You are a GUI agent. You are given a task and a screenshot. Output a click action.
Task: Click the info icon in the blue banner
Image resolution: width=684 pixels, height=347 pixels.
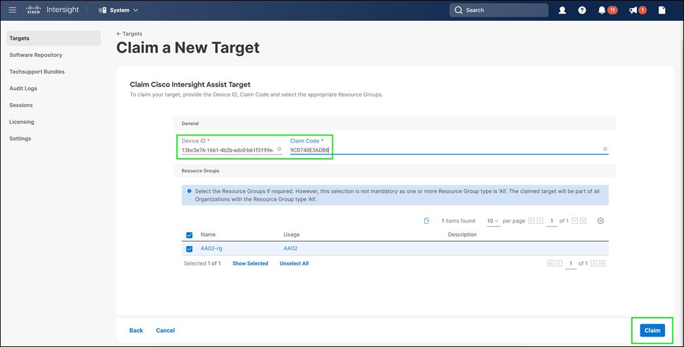(189, 191)
